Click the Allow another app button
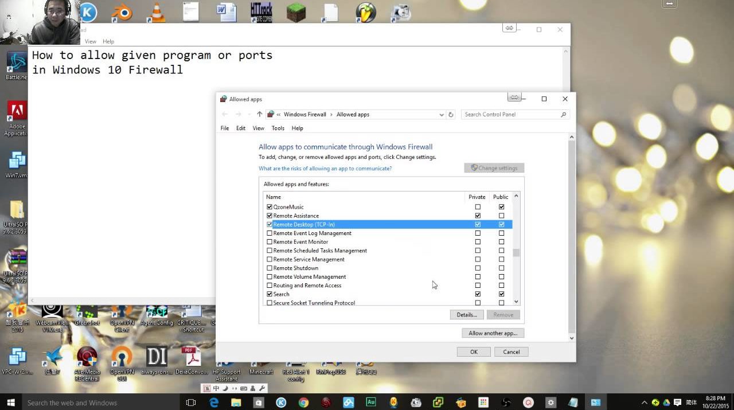Viewport: 734px width, 410px height. pyautogui.click(x=493, y=333)
